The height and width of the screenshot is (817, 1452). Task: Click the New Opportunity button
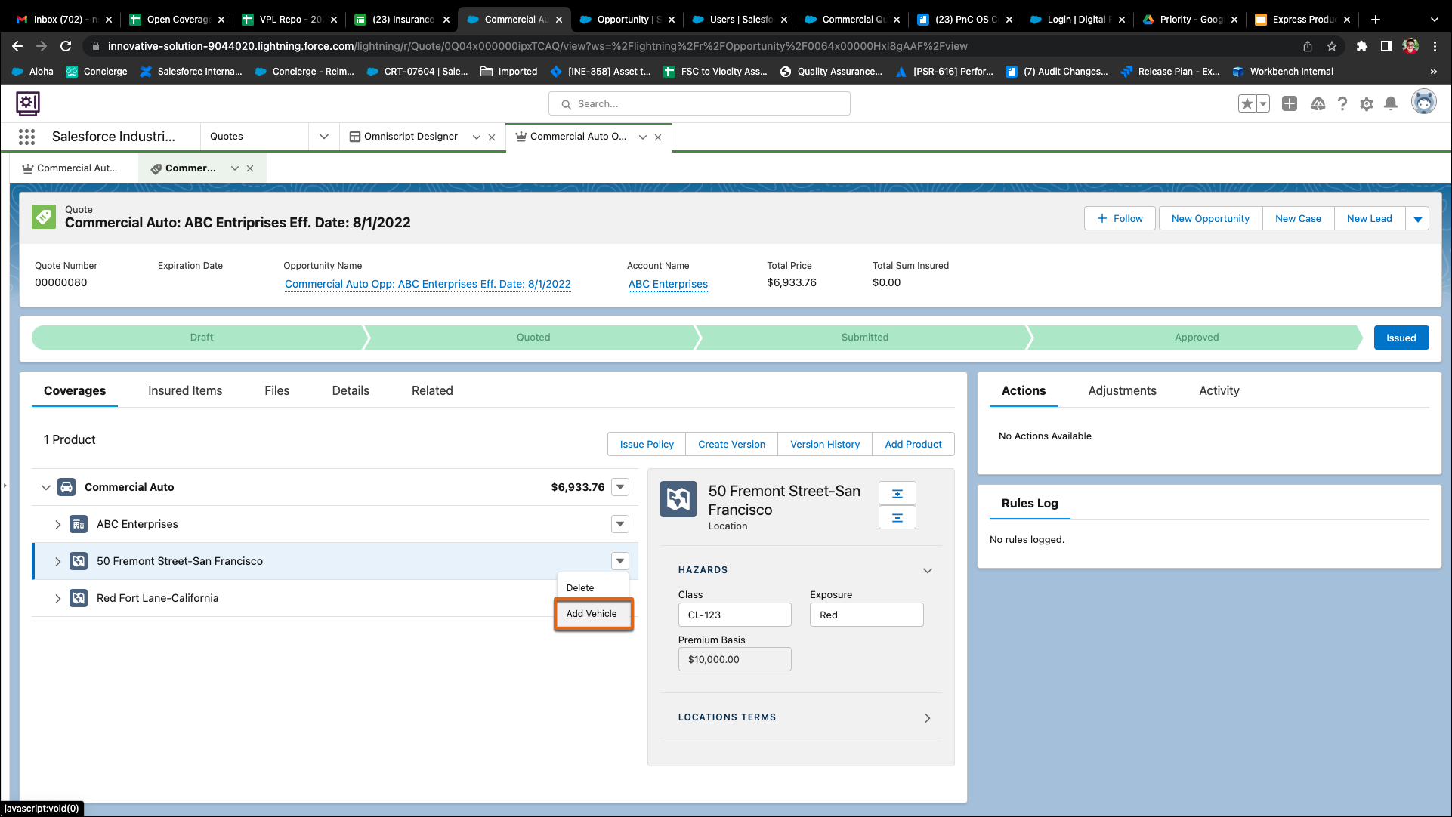click(1210, 219)
